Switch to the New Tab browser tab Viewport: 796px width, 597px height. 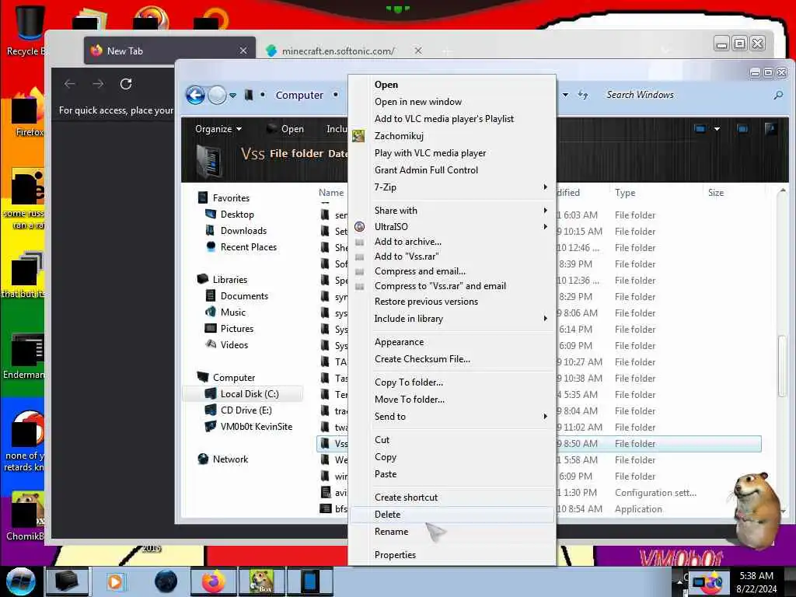pyautogui.click(x=169, y=51)
